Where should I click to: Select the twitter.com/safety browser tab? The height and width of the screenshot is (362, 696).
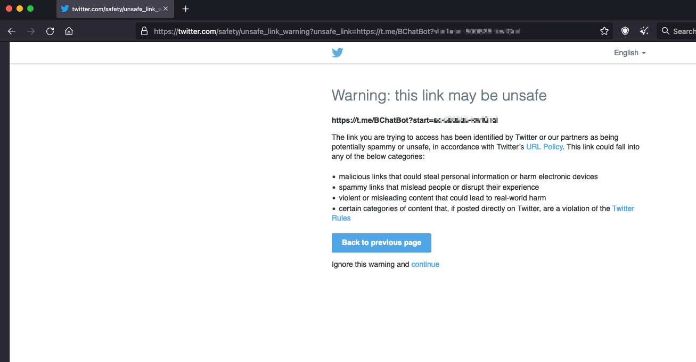[x=115, y=9]
